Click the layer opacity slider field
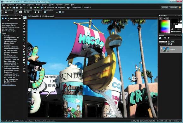 pyautogui.click(x=163, y=41)
